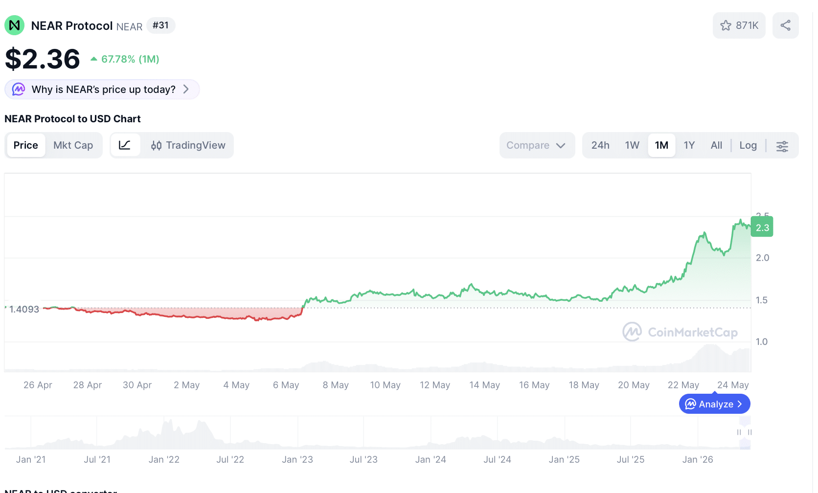Switch to the line chart view icon
818x493 pixels.
click(125, 145)
